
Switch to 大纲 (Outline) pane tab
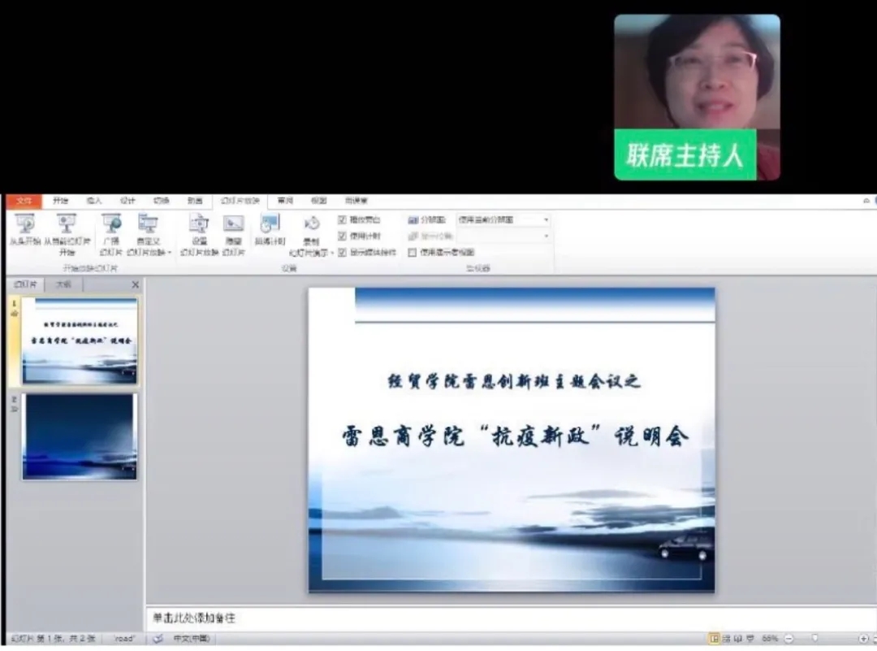(x=63, y=284)
